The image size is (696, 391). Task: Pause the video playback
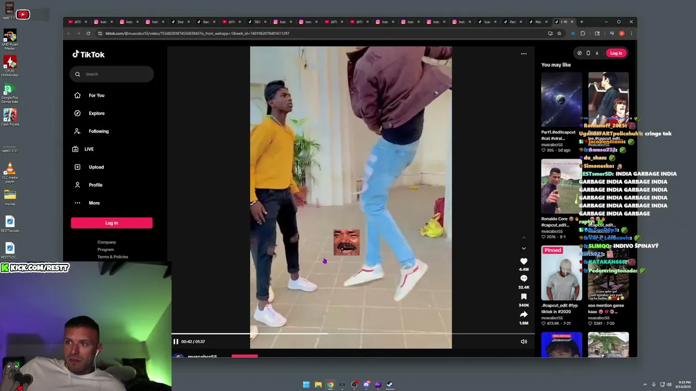(x=176, y=342)
